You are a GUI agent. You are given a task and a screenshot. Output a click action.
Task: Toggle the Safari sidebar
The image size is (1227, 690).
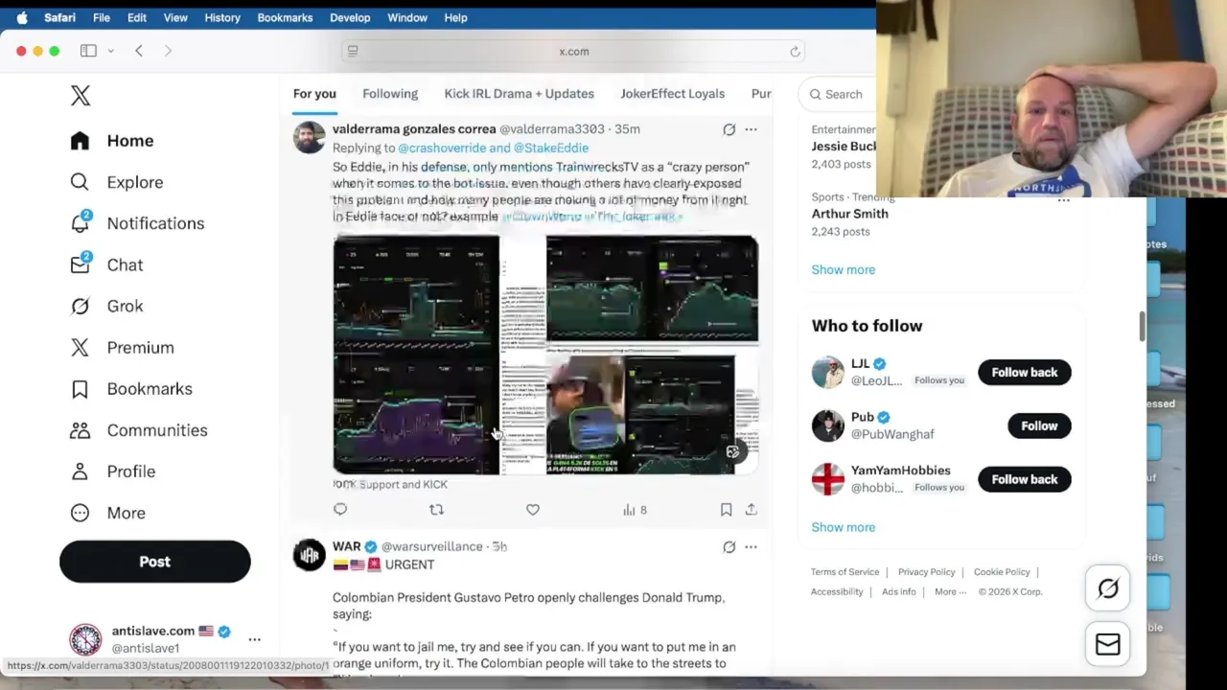coord(88,51)
